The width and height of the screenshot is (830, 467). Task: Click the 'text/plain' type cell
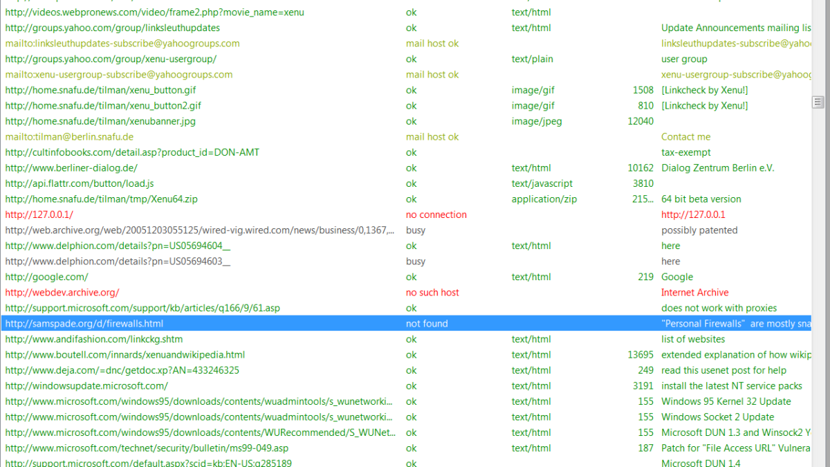tap(533, 59)
